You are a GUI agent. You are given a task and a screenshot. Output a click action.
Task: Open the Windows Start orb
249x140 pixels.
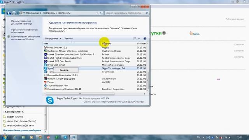5,137
